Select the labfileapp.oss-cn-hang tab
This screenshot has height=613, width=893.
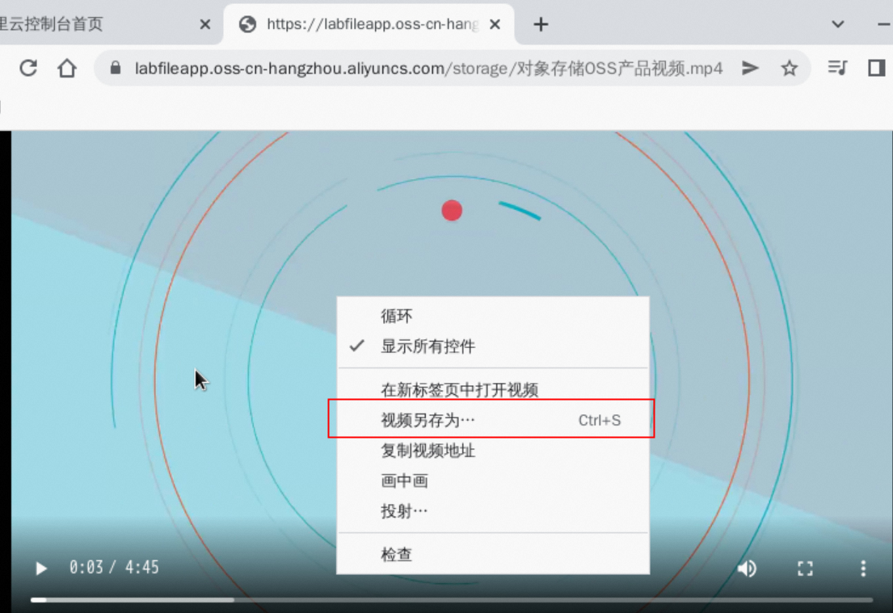369,24
